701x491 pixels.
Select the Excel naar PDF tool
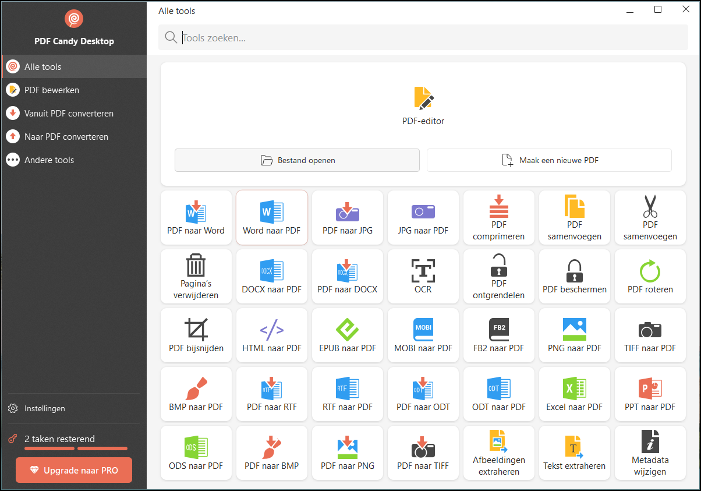pyautogui.click(x=575, y=394)
